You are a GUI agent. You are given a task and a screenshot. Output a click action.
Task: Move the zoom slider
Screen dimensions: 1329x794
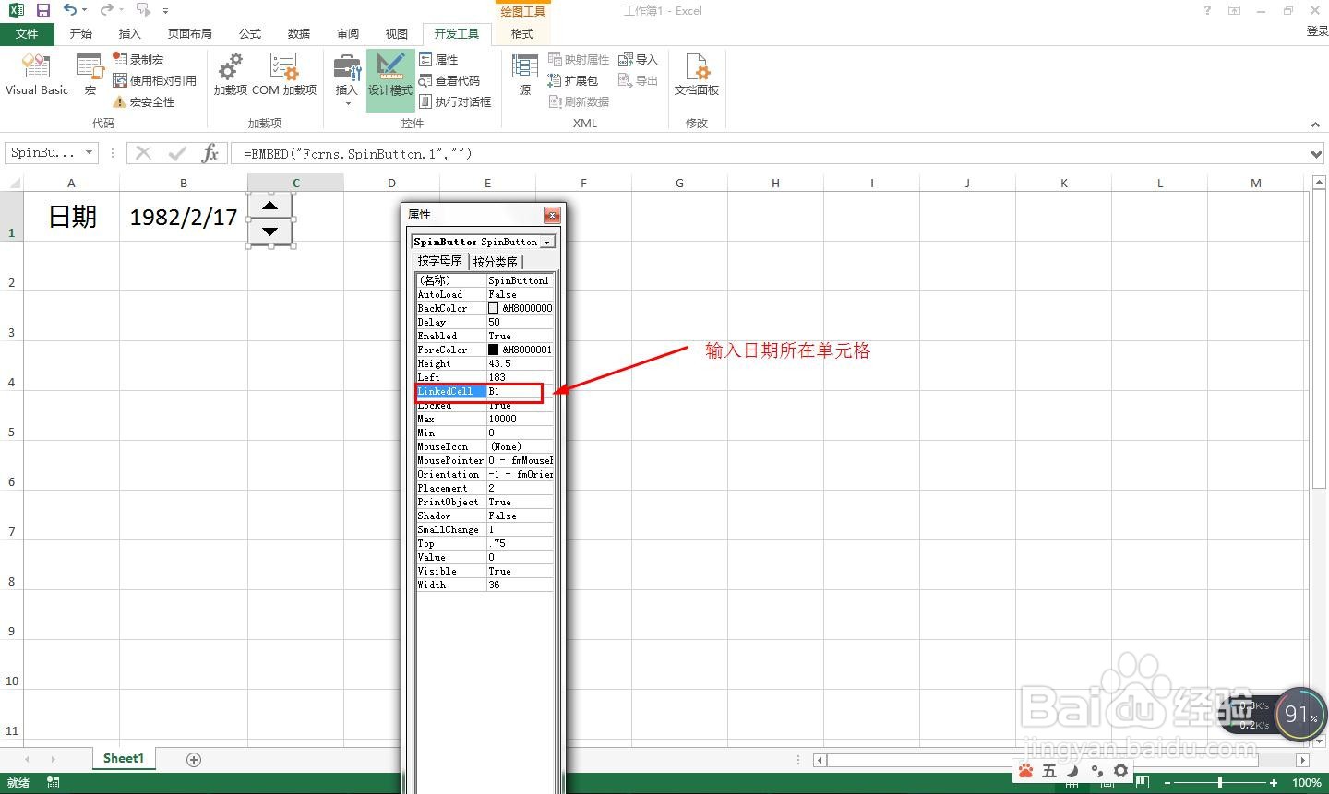pyautogui.click(x=1220, y=782)
